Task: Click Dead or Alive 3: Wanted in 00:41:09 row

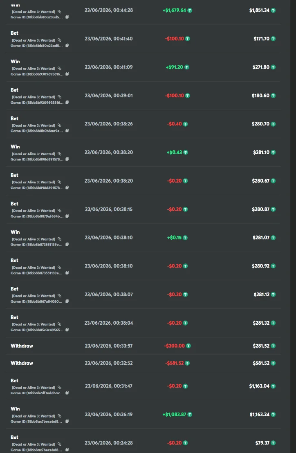Action: [34, 69]
